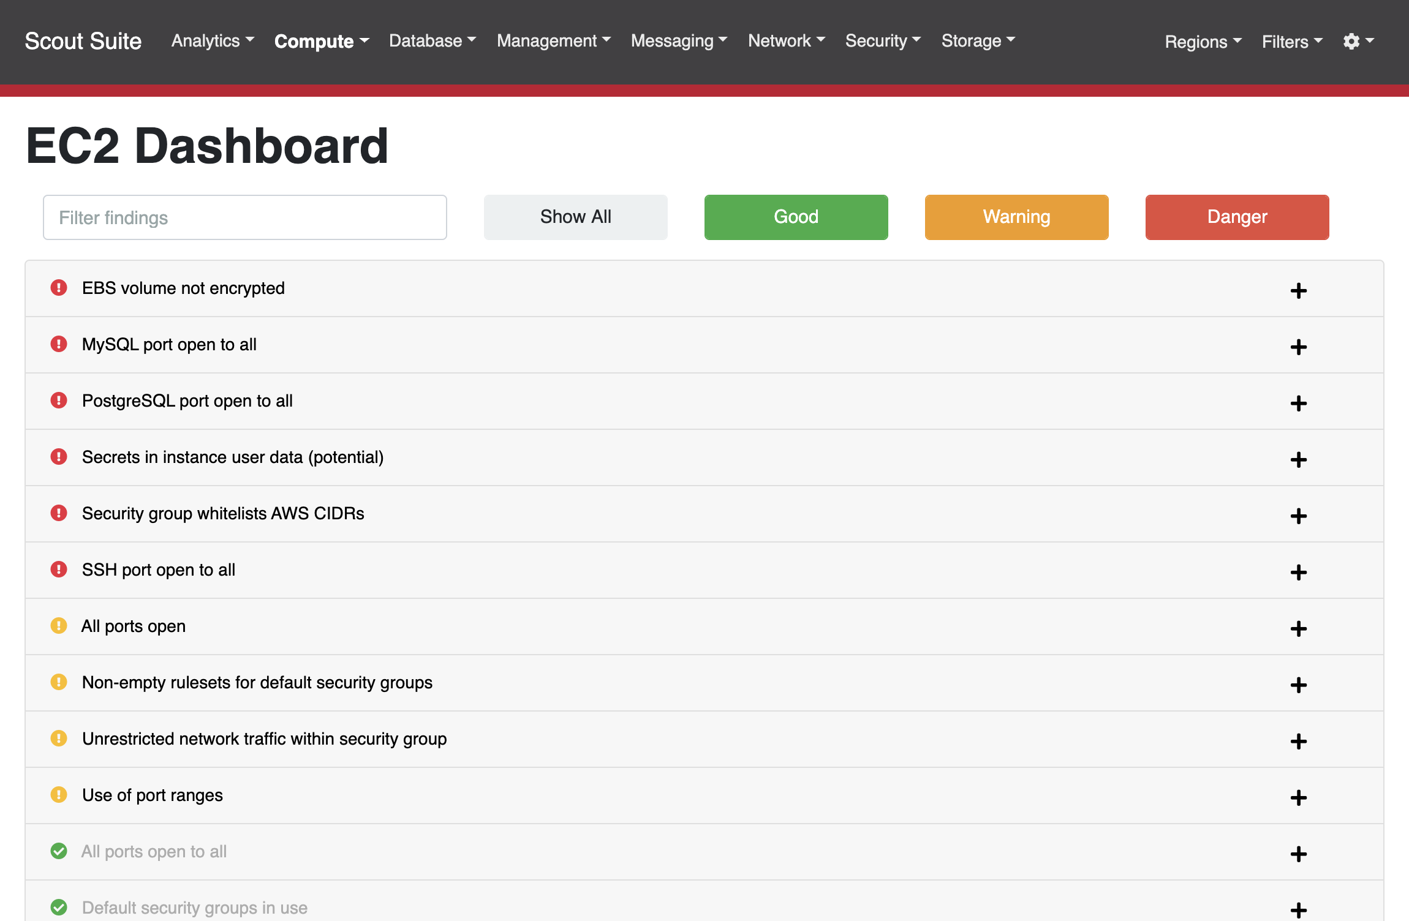Click the danger icon beside SSH port open to all

(x=59, y=569)
